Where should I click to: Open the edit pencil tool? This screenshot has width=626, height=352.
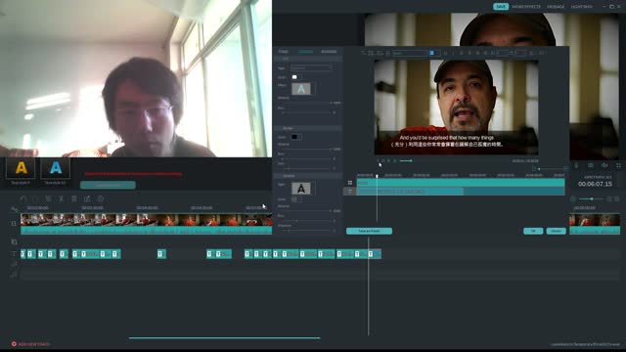click(87, 198)
